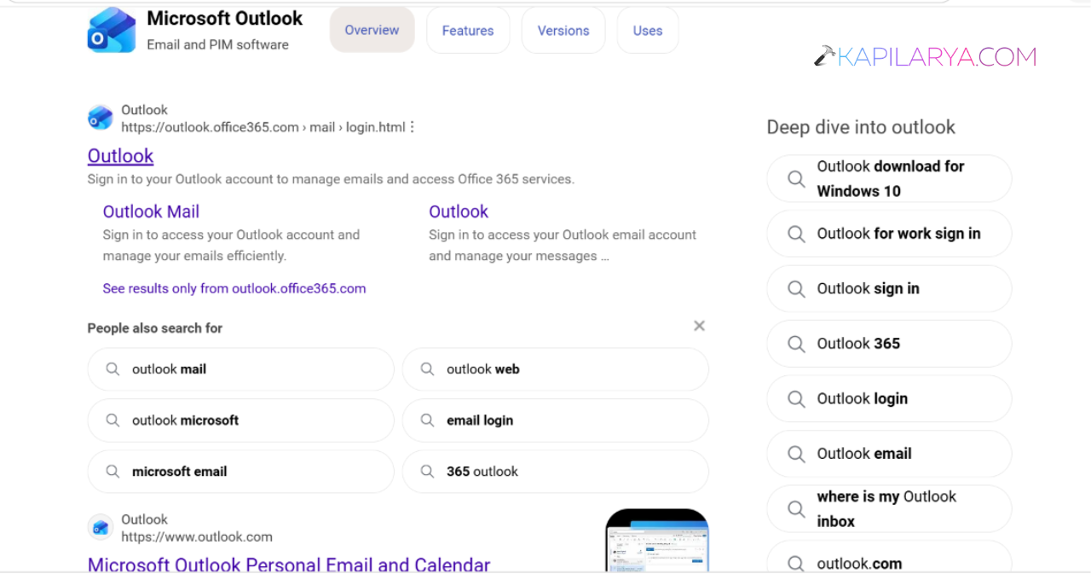Open the second Outlook sublink on right
Viewport: 1091px width, 574px height.
(459, 212)
